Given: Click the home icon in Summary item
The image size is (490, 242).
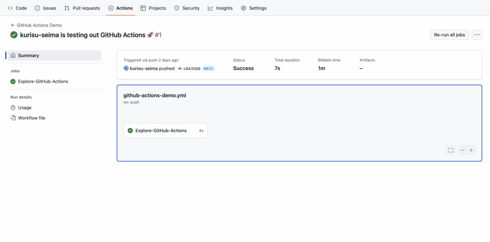Looking at the screenshot, I should click(13, 55).
